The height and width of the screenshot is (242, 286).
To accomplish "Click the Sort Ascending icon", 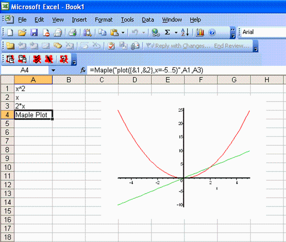I will coord(186,33).
